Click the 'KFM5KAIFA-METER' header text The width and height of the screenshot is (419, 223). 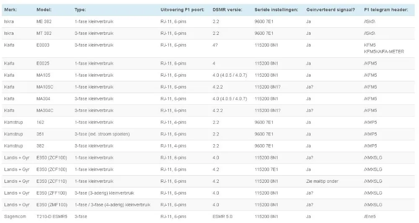pyautogui.click(x=384, y=52)
